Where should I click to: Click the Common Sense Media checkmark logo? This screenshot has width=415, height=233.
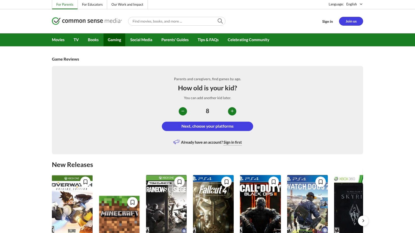tap(56, 21)
